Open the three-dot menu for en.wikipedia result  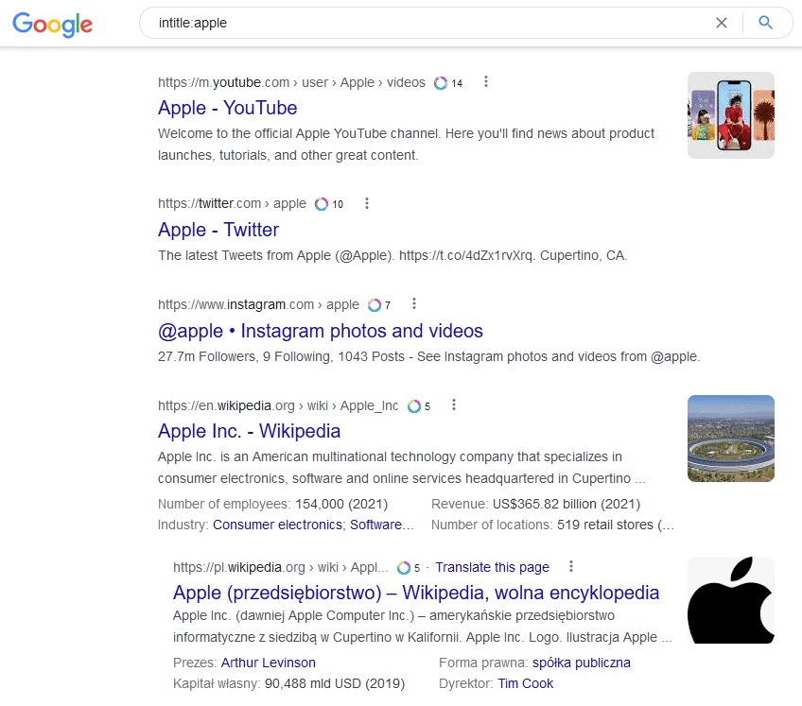pos(454,405)
